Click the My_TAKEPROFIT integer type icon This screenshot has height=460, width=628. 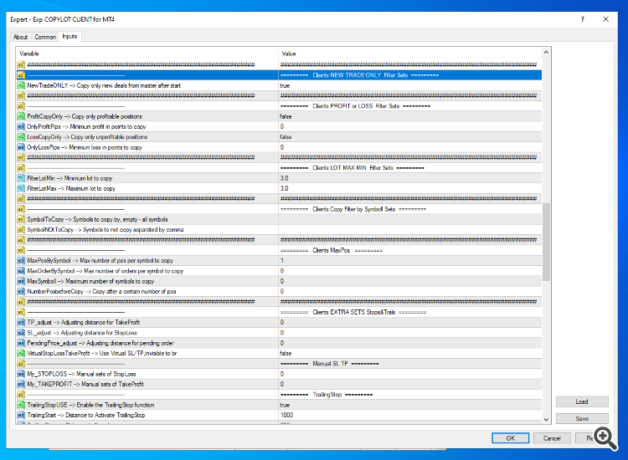coord(21,385)
